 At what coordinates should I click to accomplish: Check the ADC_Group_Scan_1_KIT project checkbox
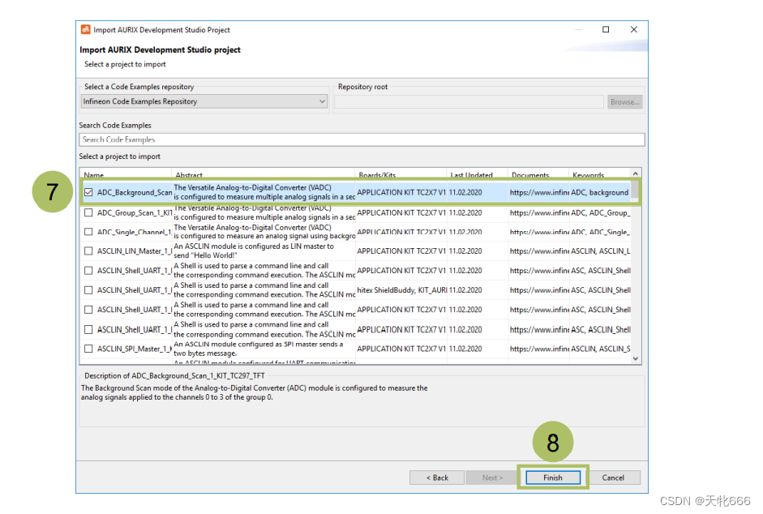(x=88, y=212)
